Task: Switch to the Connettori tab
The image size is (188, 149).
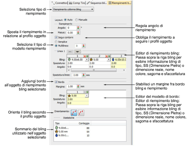Action: (59, 3)
